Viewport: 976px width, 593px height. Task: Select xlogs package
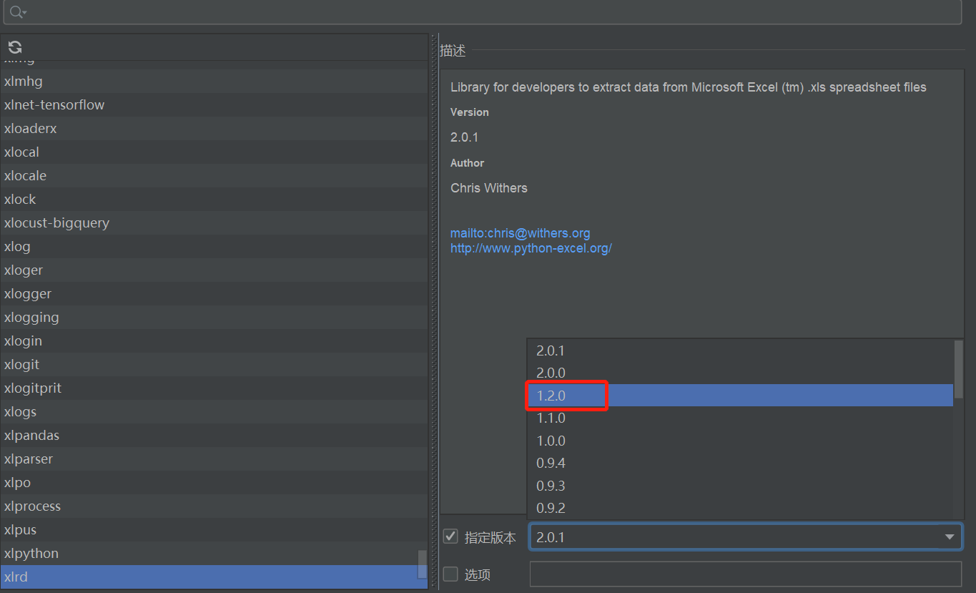coord(214,411)
